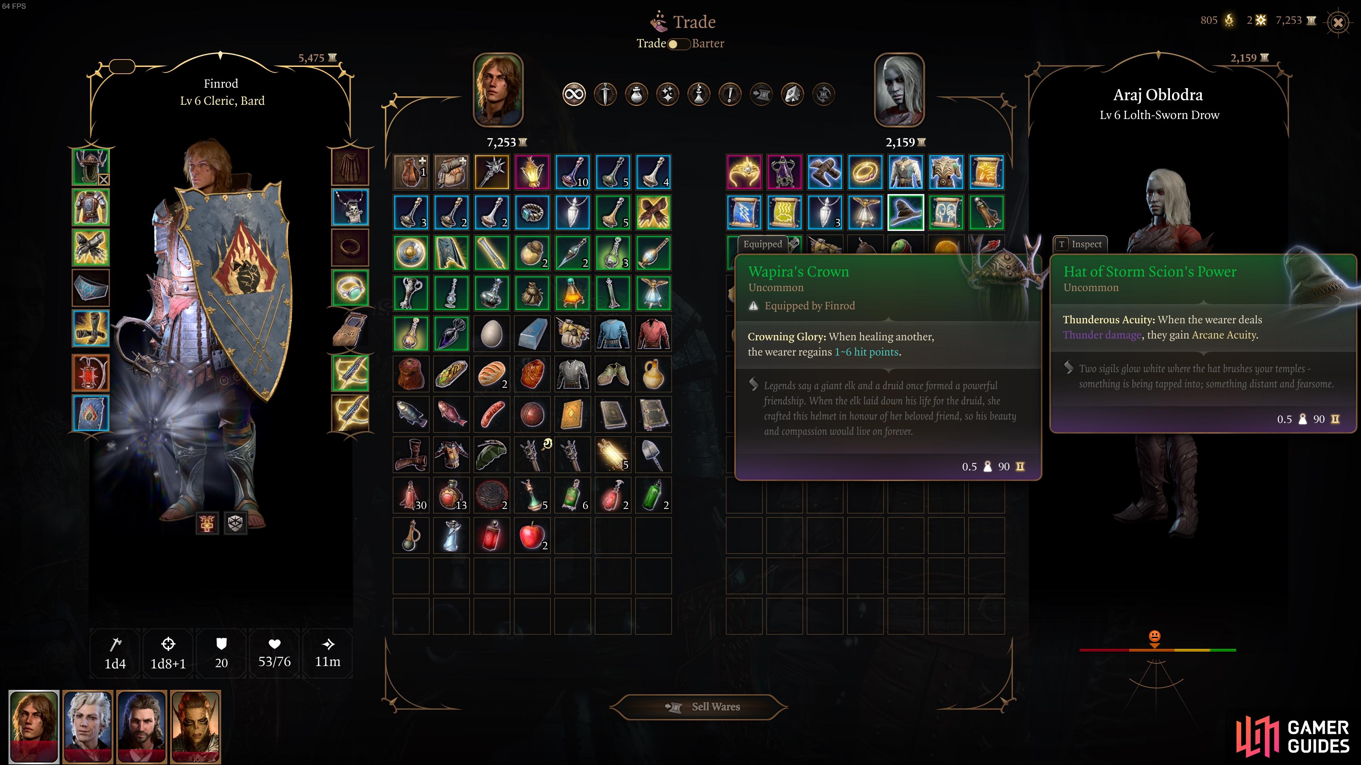The height and width of the screenshot is (765, 1361).
Task: Filter by exclamation mark quest icon
Action: 730,95
